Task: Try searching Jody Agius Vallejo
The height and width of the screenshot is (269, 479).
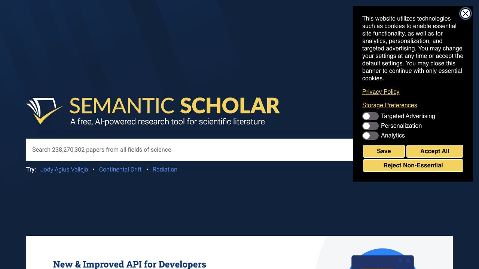Action: pyautogui.click(x=64, y=170)
